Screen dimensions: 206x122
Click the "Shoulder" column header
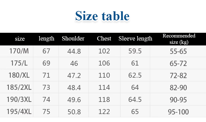pos(73,39)
